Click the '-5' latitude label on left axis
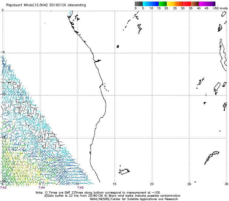Screen dimensions: 229x201 (3, 52)
